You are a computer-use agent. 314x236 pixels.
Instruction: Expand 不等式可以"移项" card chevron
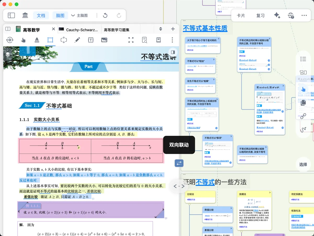click(x=231, y=136)
